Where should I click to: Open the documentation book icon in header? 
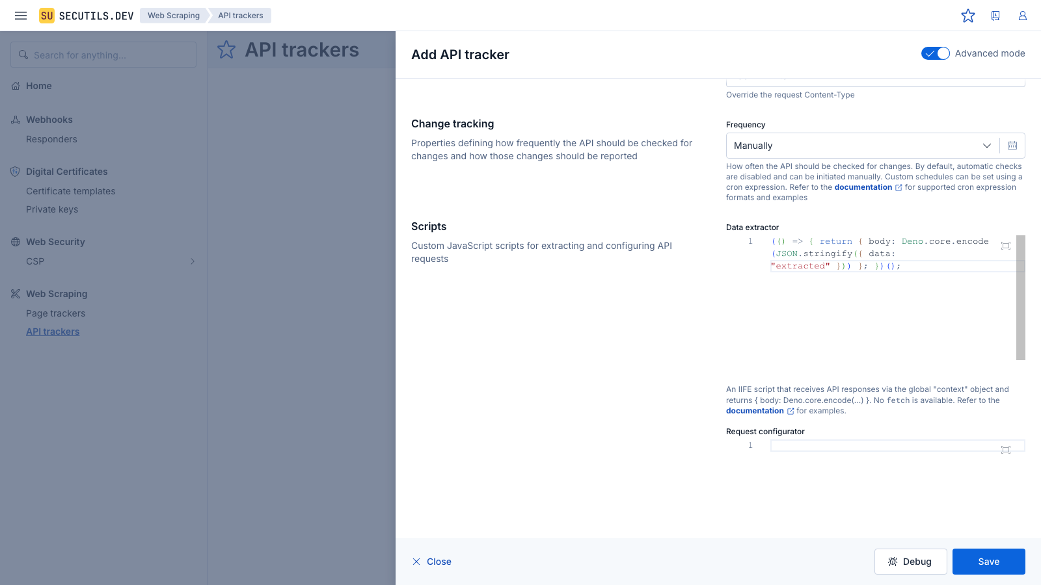(x=995, y=16)
